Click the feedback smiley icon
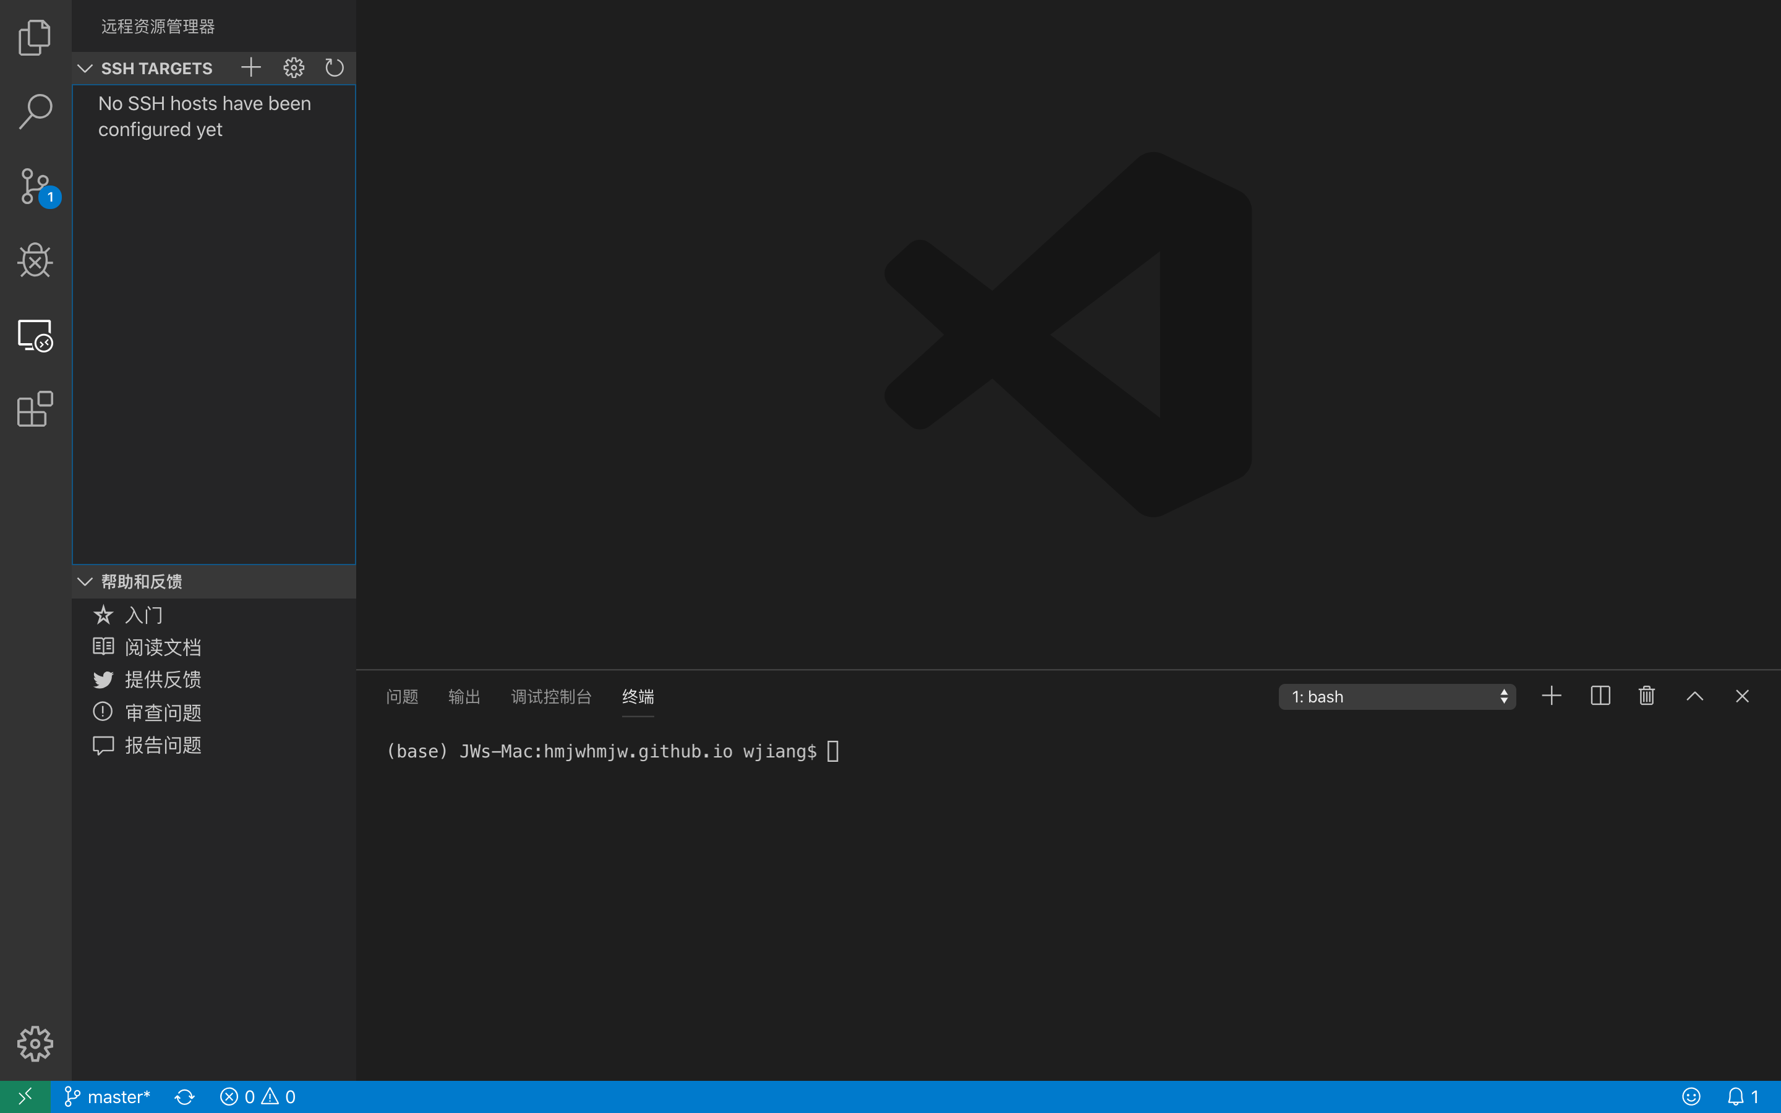Screen dimensions: 1781x1113 coord(1691,1097)
